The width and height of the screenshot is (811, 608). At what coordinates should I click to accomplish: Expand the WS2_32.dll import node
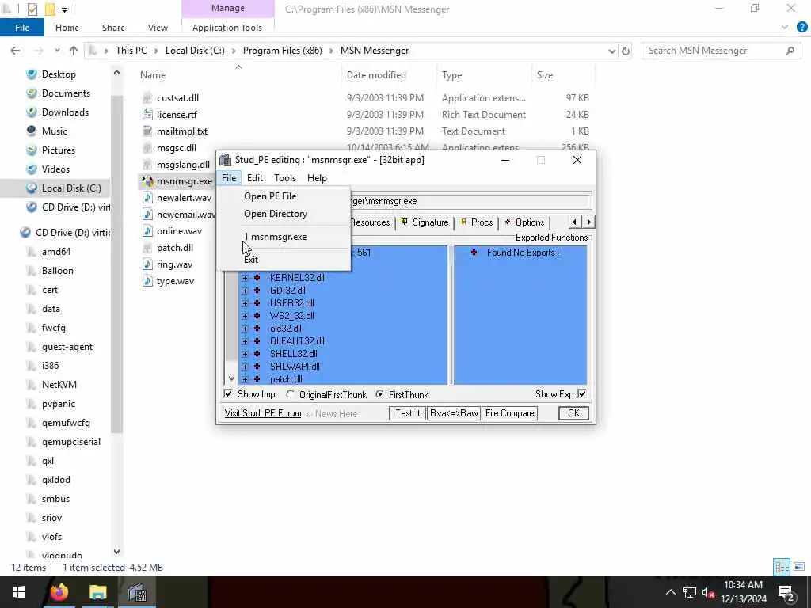click(x=245, y=315)
